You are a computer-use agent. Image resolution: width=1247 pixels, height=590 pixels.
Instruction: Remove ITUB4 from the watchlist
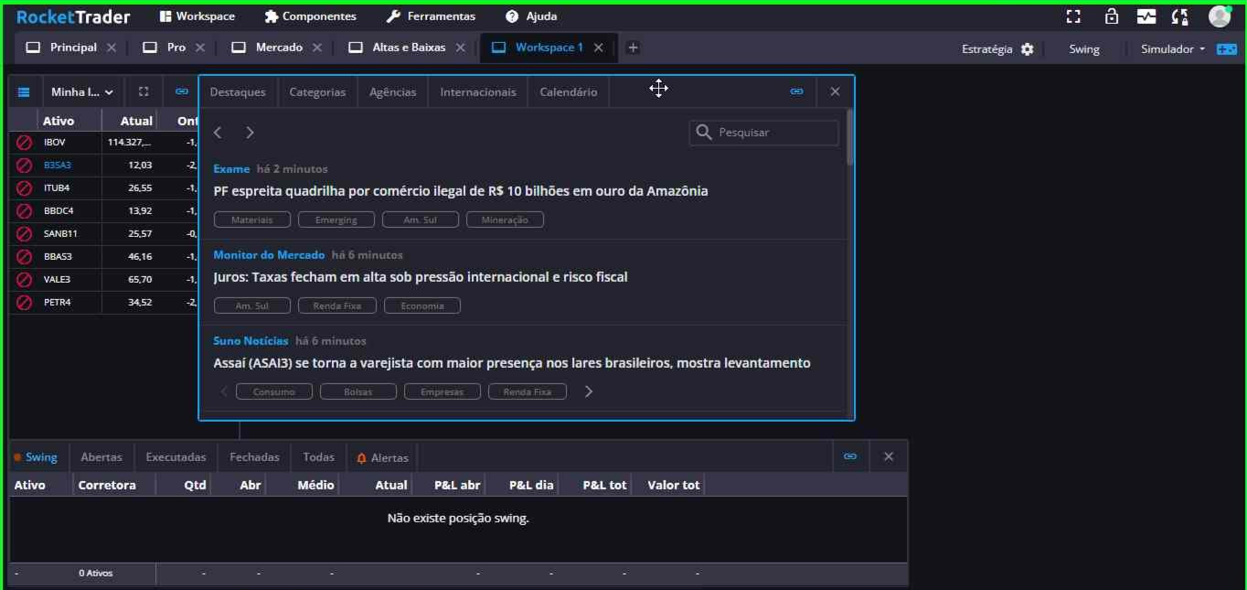click(x=25, y=188)
